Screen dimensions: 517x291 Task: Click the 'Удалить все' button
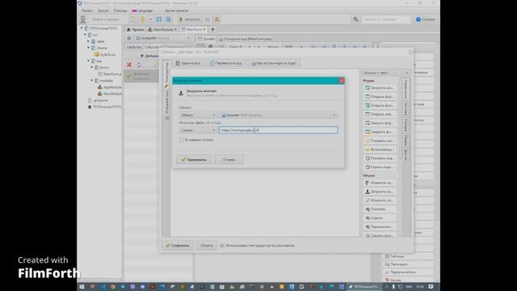pyautogui.click(x=188, y=63)
